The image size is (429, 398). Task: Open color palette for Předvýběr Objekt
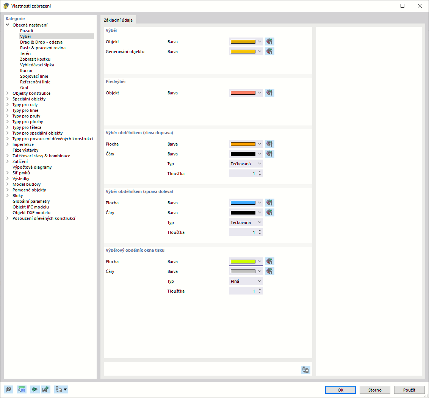pos(269,93)
